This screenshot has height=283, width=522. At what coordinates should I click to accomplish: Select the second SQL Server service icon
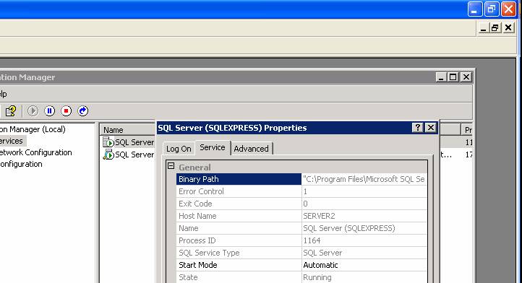pyautogui.click(x=108, y=154)
